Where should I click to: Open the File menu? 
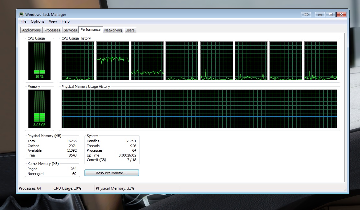coord(23,21)
